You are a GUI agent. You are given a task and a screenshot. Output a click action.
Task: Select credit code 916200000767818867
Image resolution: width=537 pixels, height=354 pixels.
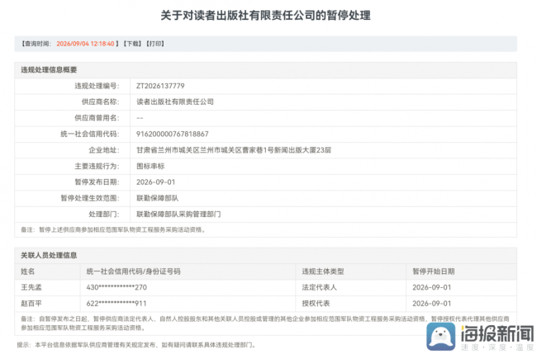coord(173,134)
